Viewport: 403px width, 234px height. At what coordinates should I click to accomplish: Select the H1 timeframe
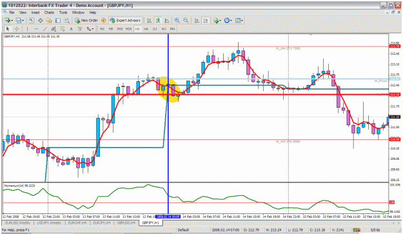point(137,29)
